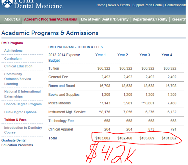Image resolution: width=188 pixels, height=165 pixels.
Task: Go to Support Penn Dental link
Action: point(148,5)
